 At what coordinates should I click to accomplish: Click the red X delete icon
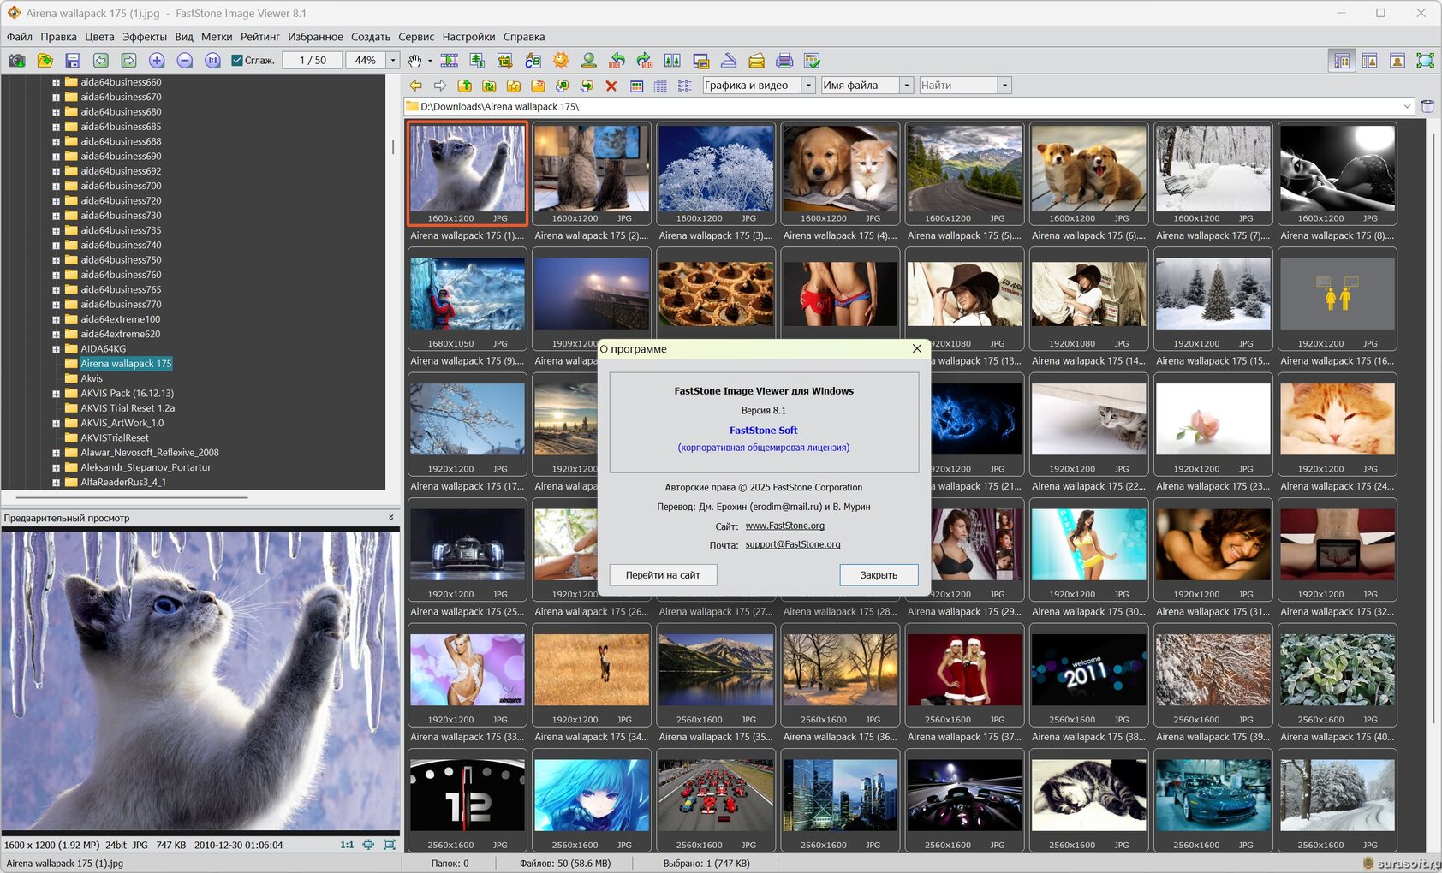pyautogui.click(x=611, y=86)
